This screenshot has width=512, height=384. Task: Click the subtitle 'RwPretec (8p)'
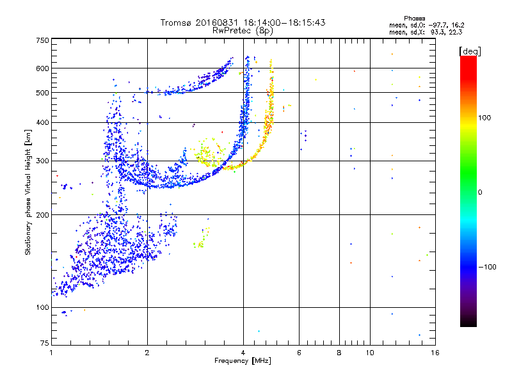tap(243, 31)
